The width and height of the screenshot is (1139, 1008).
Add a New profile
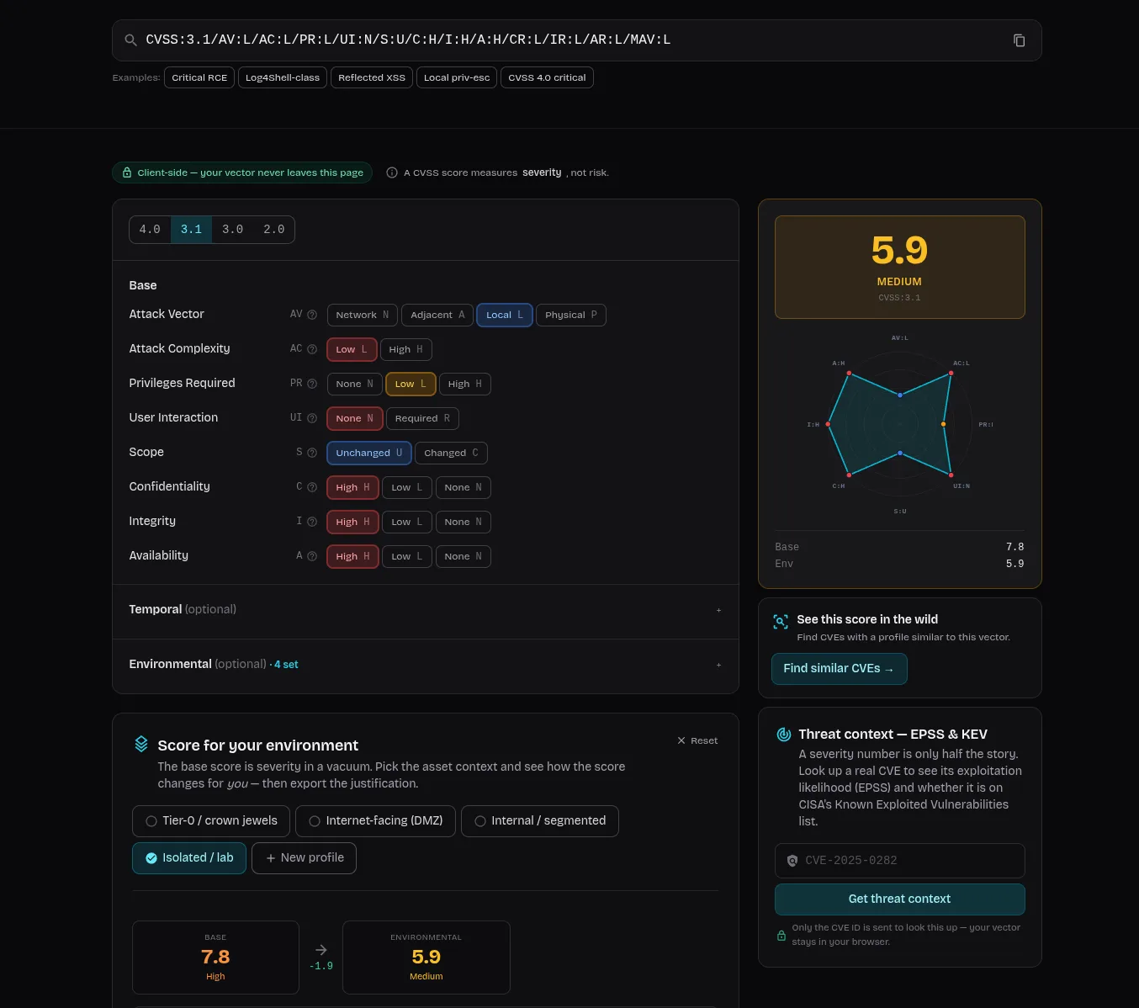point(304,858)
